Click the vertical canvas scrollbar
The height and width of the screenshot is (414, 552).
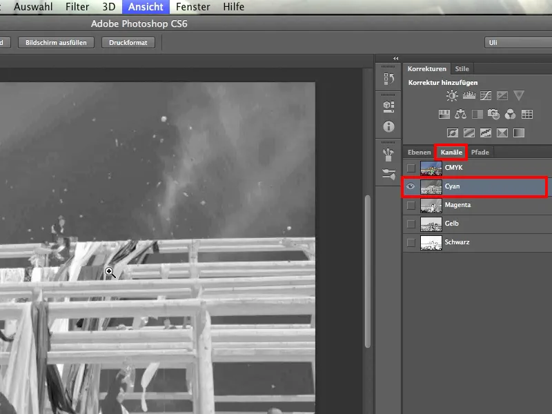pyautogui.click(x=368, y=271)
